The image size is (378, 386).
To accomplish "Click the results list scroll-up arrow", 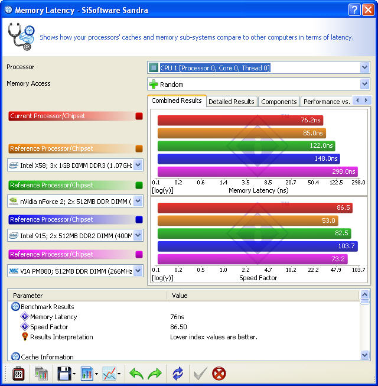I will click(x=365, y=294).
